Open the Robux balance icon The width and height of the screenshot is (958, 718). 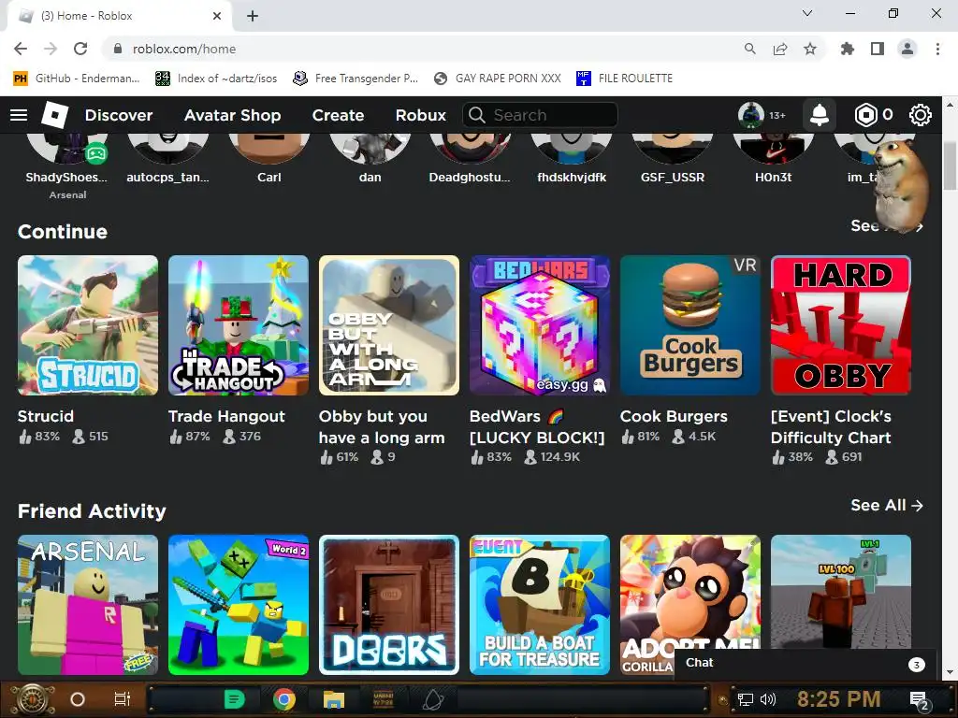865,115
